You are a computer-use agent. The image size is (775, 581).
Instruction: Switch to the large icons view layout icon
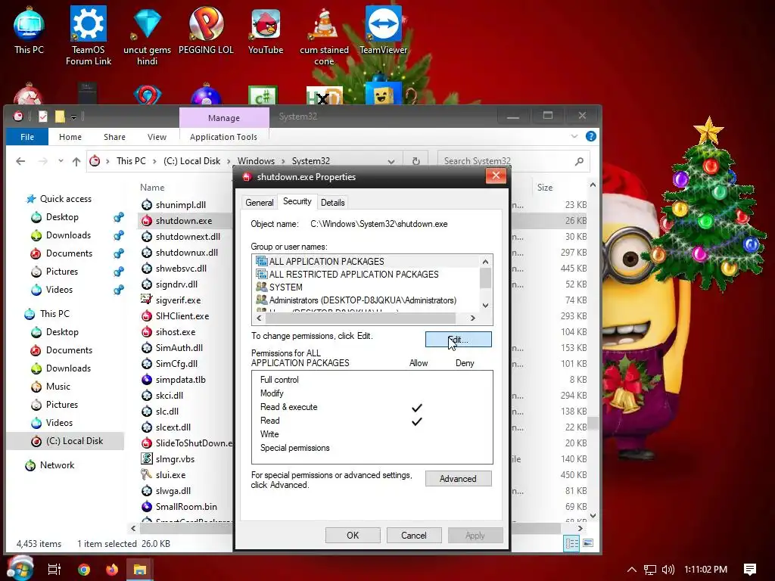click(587, 543)
